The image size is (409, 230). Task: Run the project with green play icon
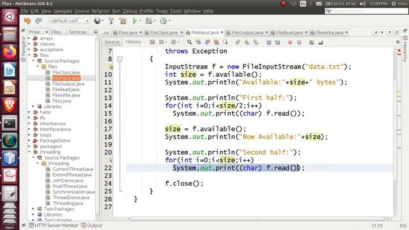[x=134, y=21]
